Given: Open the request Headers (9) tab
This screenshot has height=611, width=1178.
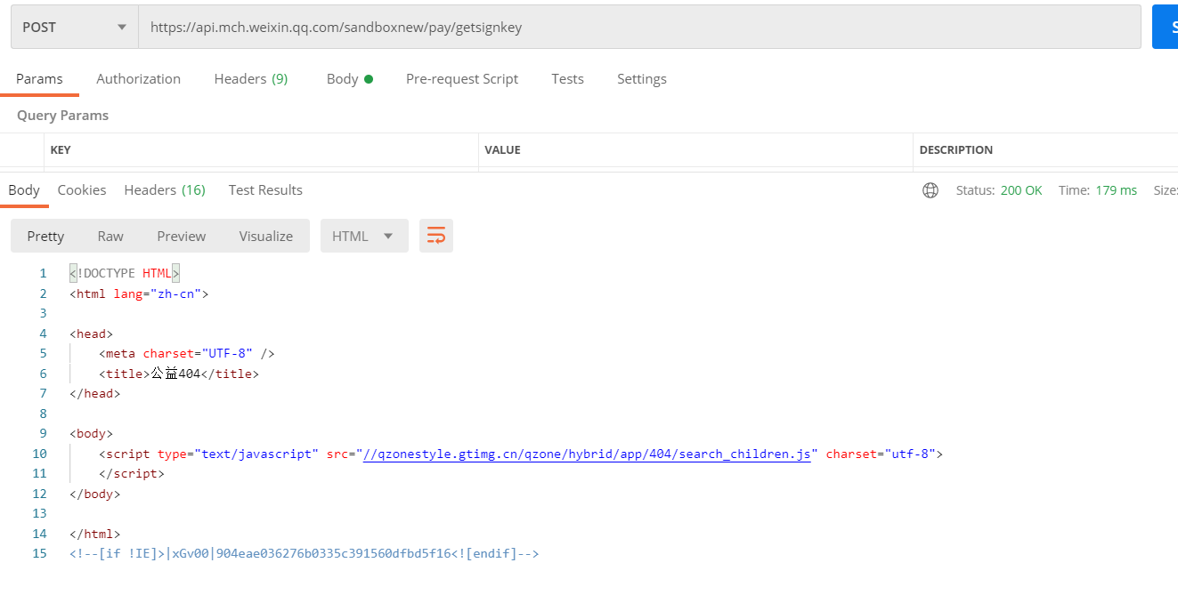Looking at the screenshot, I should [250, 79].
